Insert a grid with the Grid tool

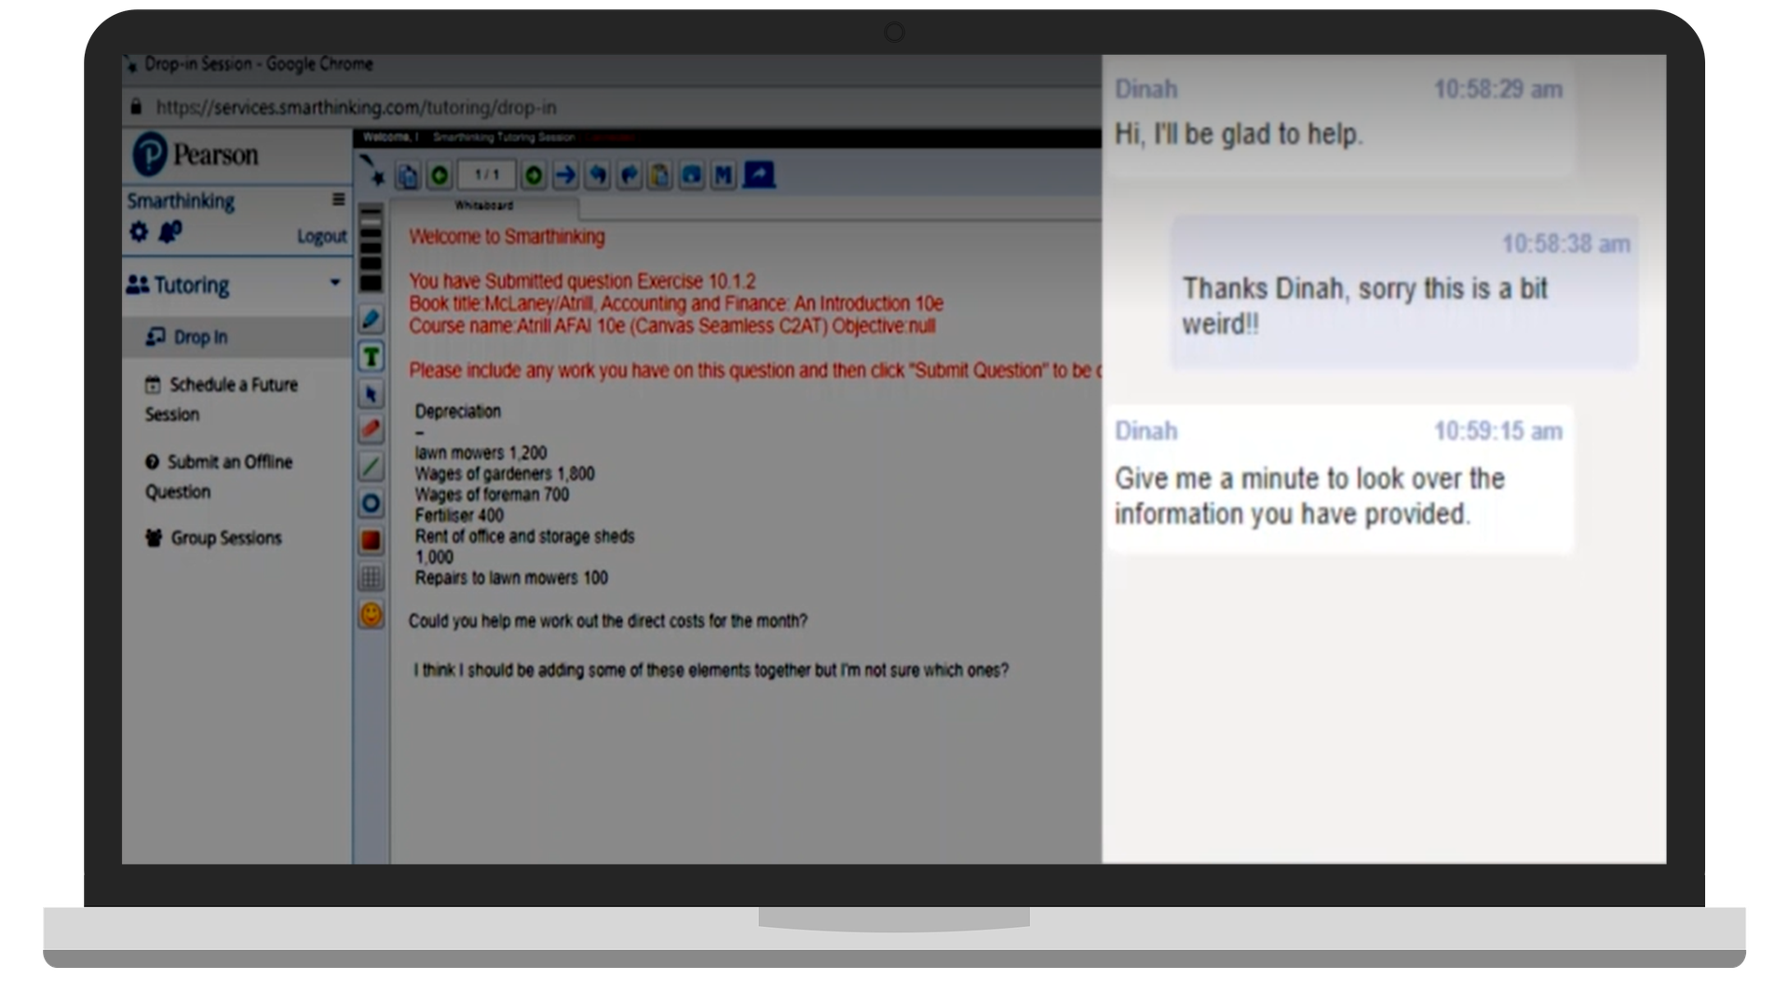[x=371, y=578]
